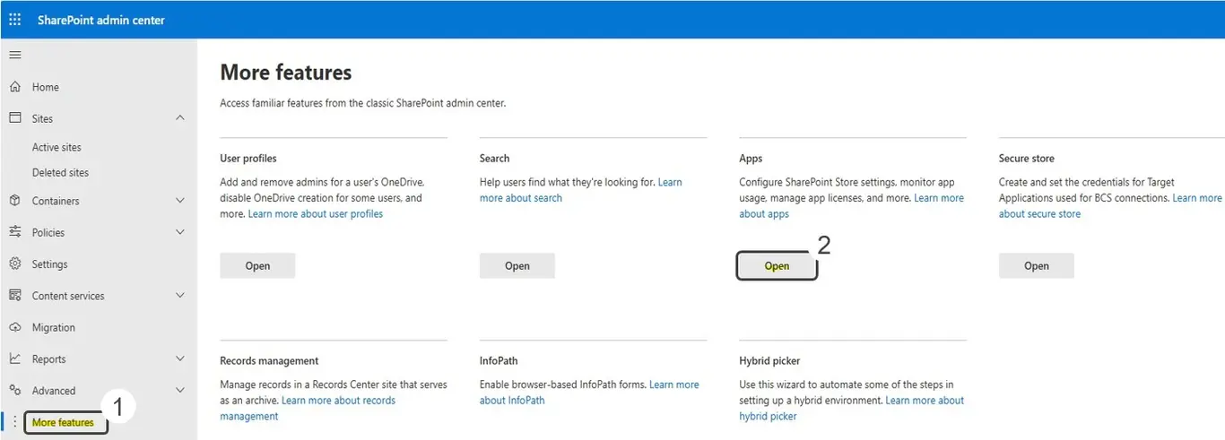Click the User profiles card title
1225x440 pixels.
[x=248, y=159]
